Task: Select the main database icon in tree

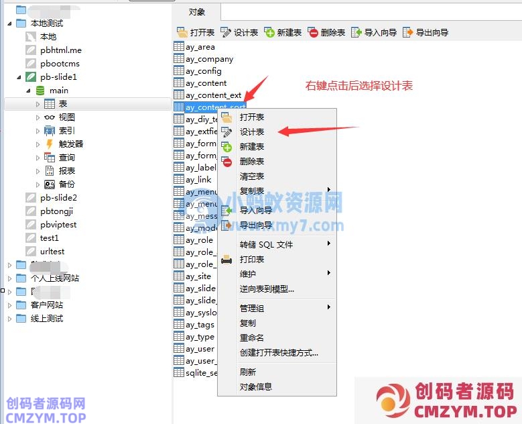Action: (41, 91)
